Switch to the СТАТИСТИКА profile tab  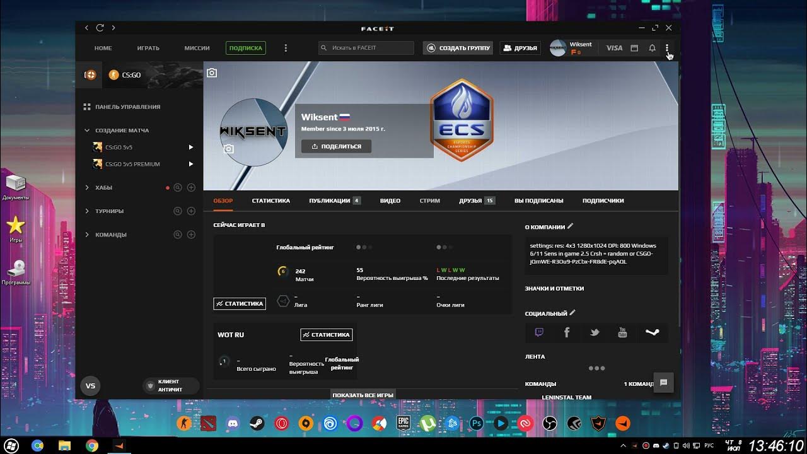click(x=271, y=201)
